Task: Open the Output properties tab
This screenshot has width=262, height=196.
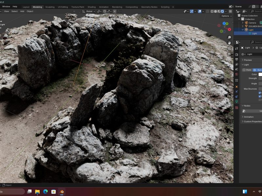Action: point(236,59)
